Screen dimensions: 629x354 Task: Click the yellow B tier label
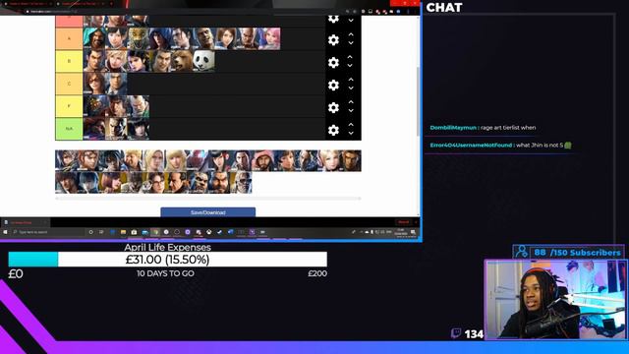click(x=69, y=61)
